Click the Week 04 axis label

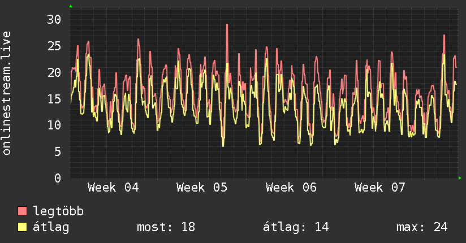pyautogui.click(x=113, y=188)
